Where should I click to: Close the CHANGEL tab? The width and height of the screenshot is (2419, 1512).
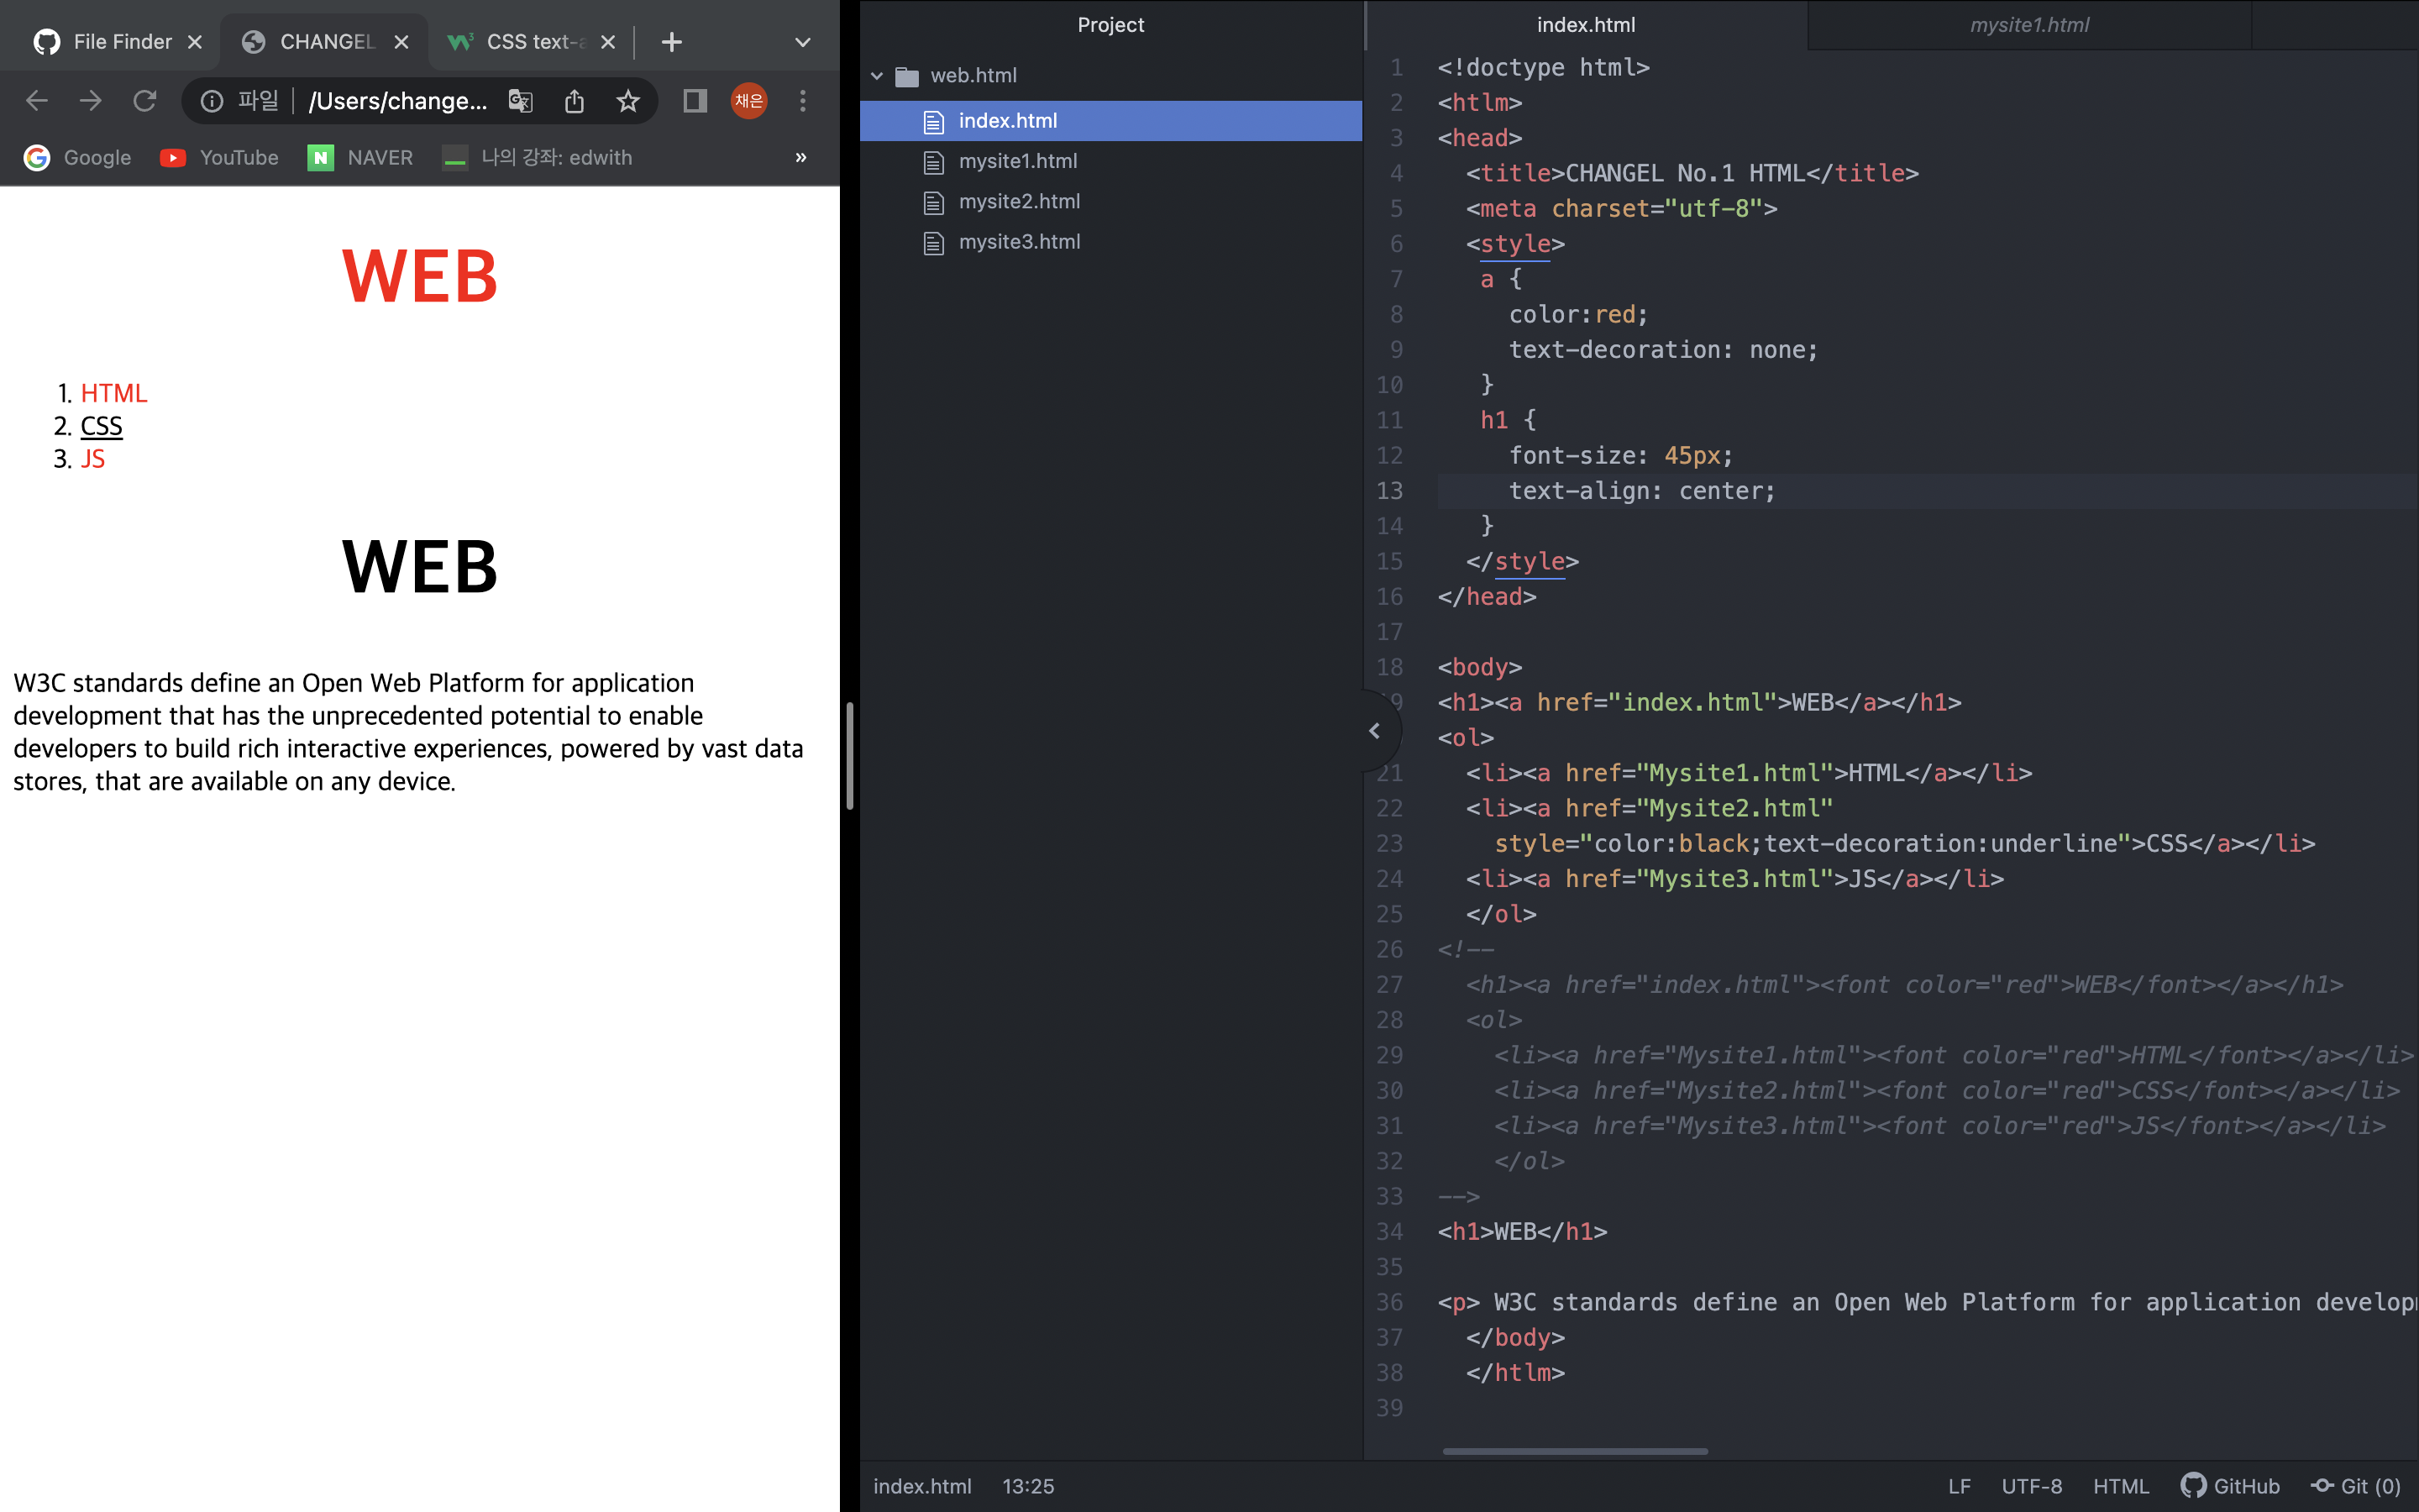coord(401,42)
